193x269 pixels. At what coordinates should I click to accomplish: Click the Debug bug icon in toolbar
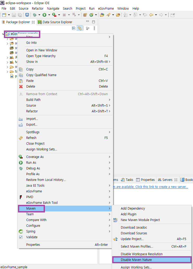pos(35,15)
